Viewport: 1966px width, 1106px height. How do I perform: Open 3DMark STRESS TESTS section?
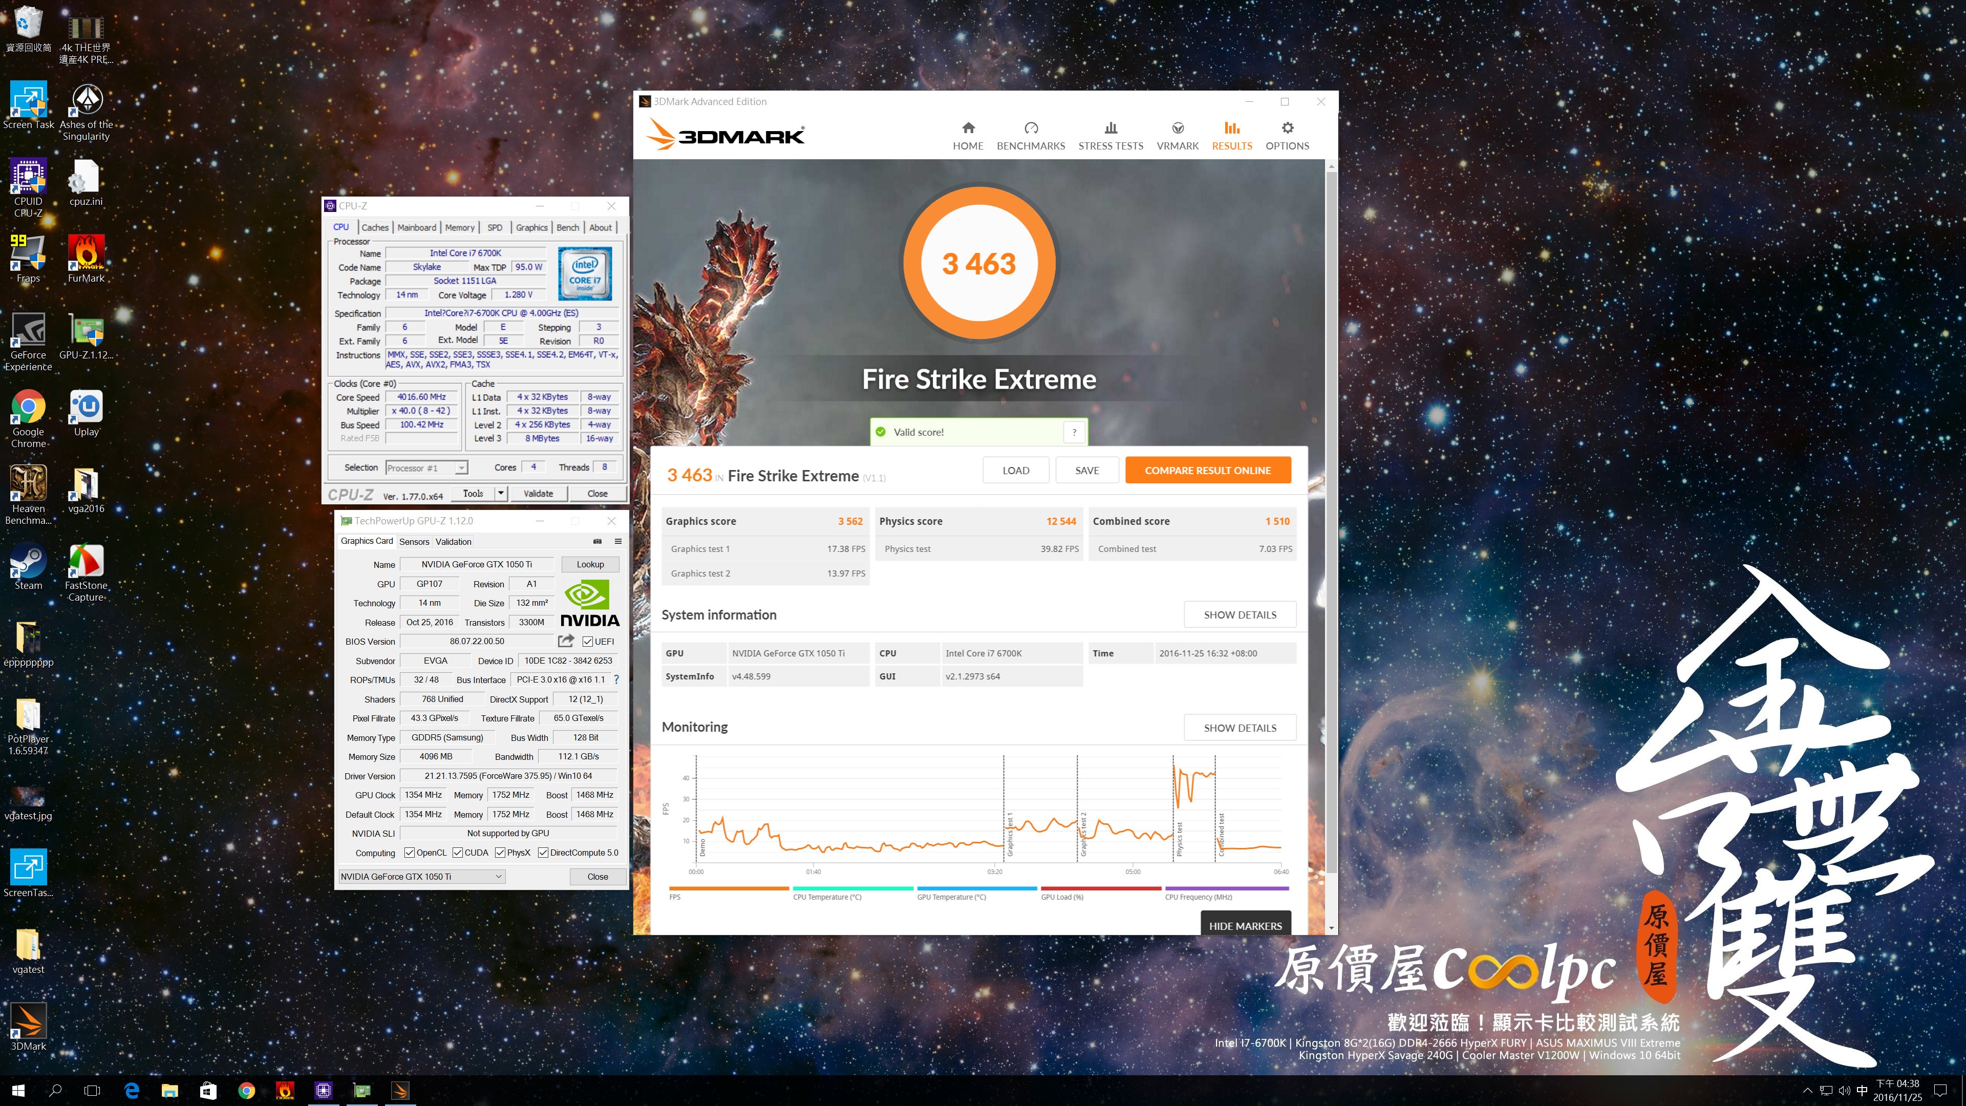[1110, 136]
